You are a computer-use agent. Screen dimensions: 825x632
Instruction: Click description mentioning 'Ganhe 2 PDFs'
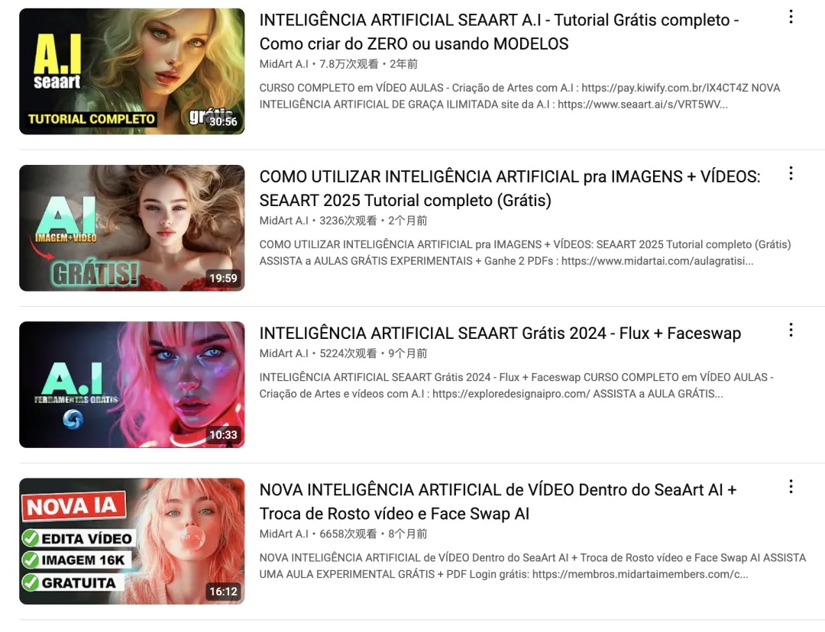click(x=525, y=253)
